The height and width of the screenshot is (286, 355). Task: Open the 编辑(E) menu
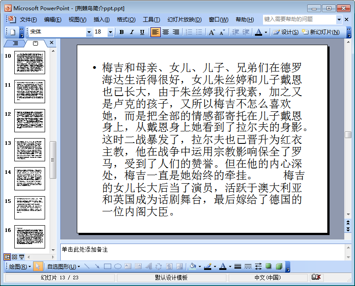pyautogui.click(x=53, y=20)
